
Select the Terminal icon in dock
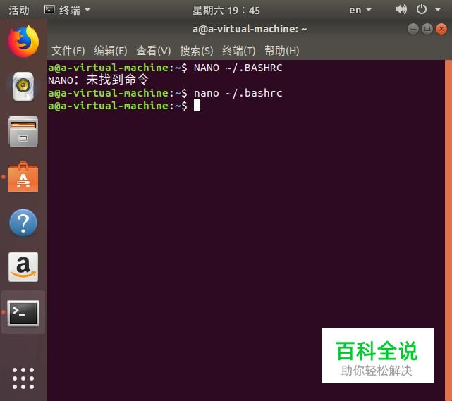point(23,313)
